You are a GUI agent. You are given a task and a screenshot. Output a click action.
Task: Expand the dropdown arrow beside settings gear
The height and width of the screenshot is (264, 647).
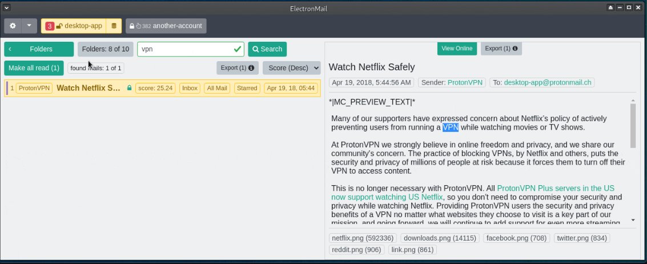(29, 26)
